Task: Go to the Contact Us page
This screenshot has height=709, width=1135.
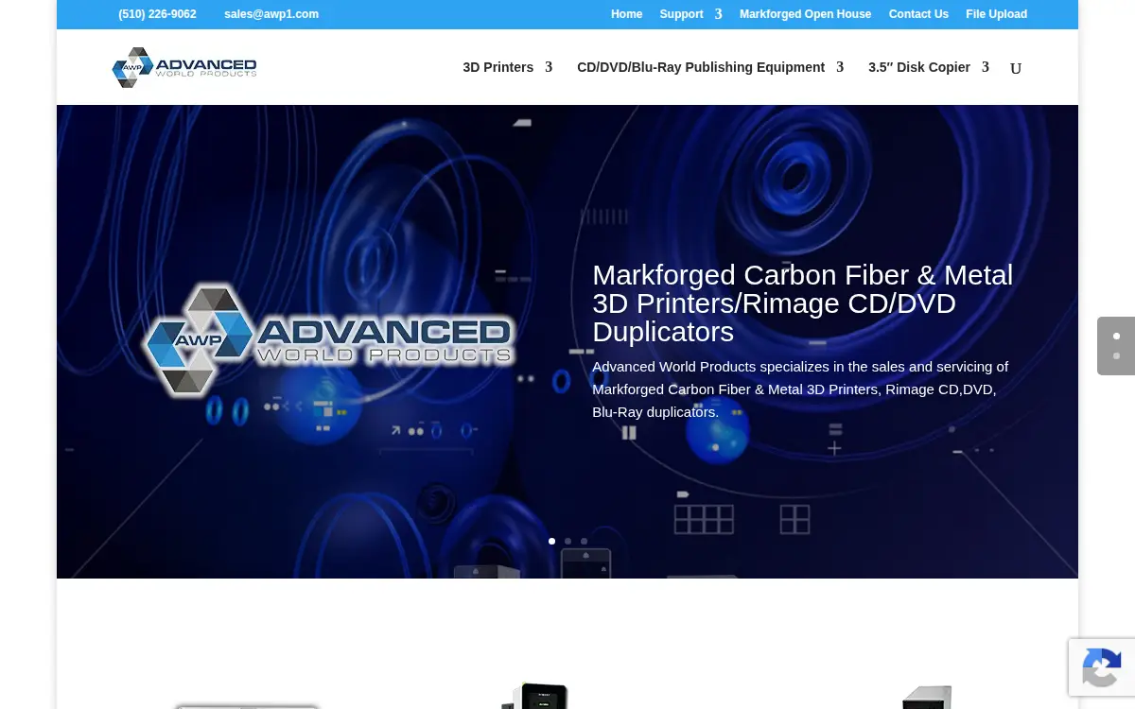Action: pyautogui.click(x=918, y=14)
